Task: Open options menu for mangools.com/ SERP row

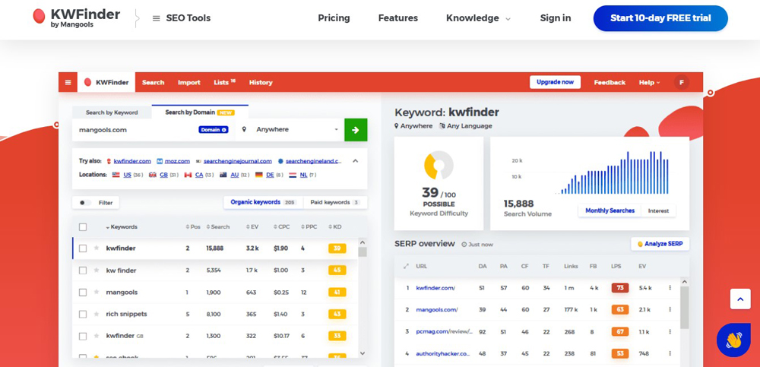Action: coord(670,310)
